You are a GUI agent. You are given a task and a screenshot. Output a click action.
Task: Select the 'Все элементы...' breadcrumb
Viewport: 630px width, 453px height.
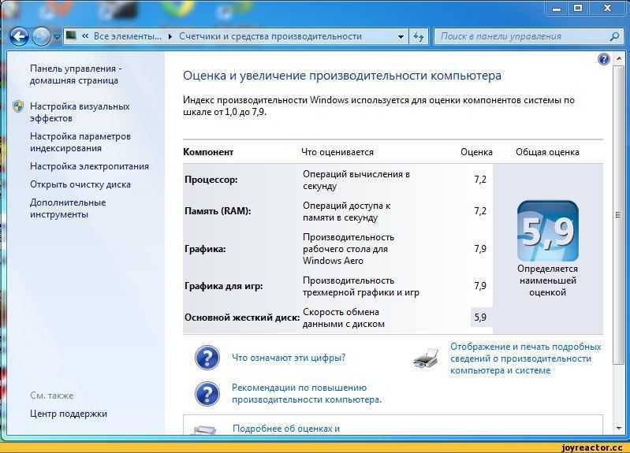128,36
